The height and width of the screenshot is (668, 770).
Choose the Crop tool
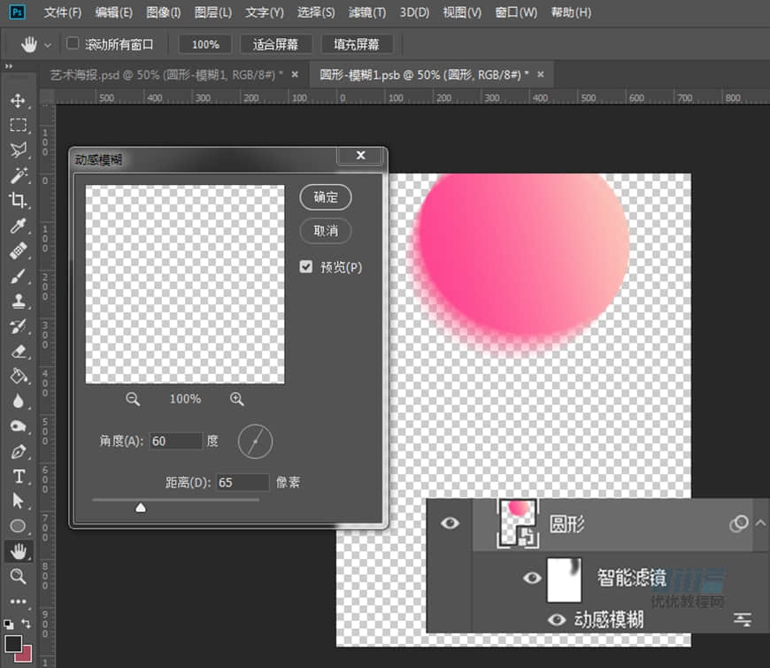19,201
